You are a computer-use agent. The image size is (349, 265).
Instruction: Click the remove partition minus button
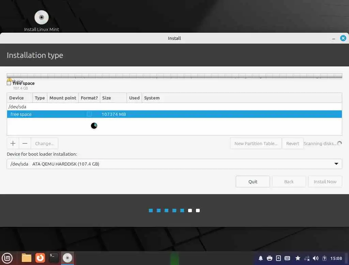tap(25, 143)
